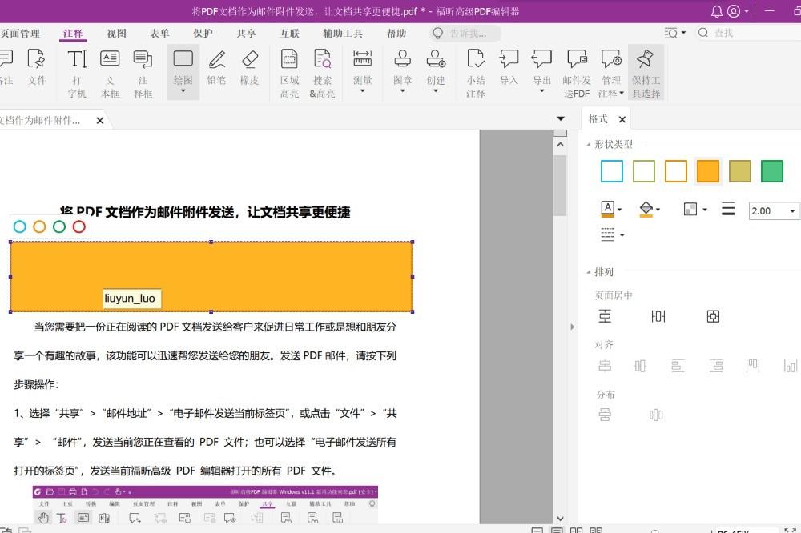Switch to the 注释 (Comment) ribbon tab
Screen dimensions: 801x533
click(73, 33)
